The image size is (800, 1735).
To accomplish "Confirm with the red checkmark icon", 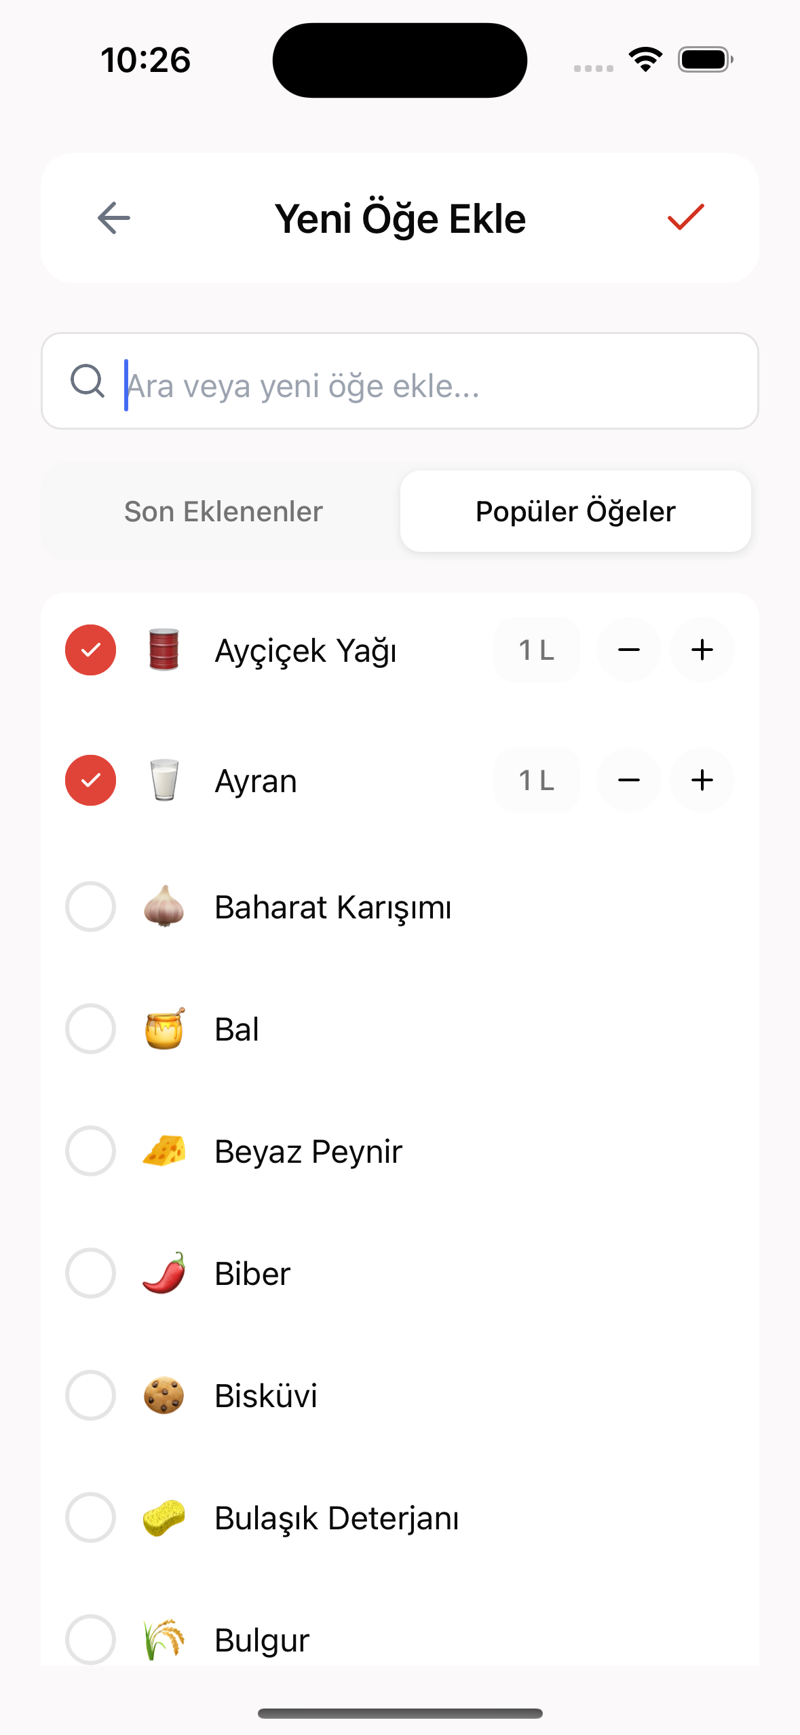I will pyautogui.click(x=685, y=217).
